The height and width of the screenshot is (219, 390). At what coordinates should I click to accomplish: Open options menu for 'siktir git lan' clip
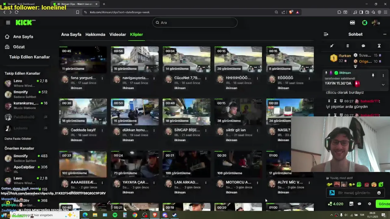point(257,130)
